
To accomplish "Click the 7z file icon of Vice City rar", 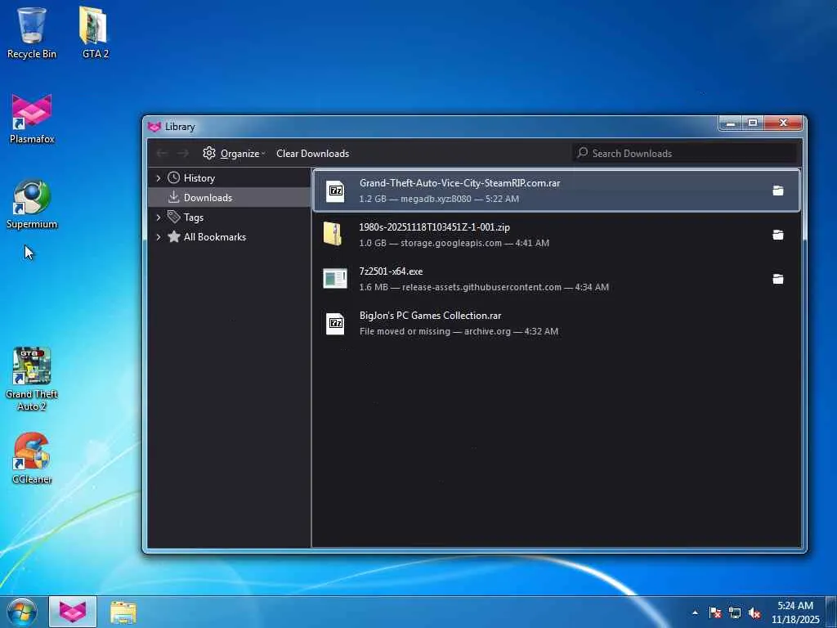I will coord(335,191).
